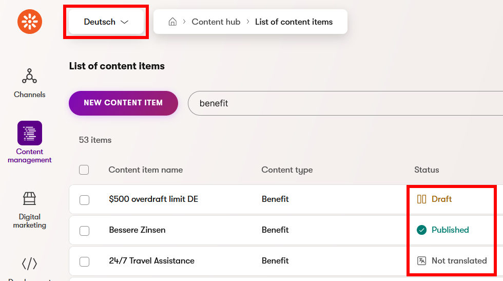Tick the 24/7 Travel Assistance checkbox

85,261
